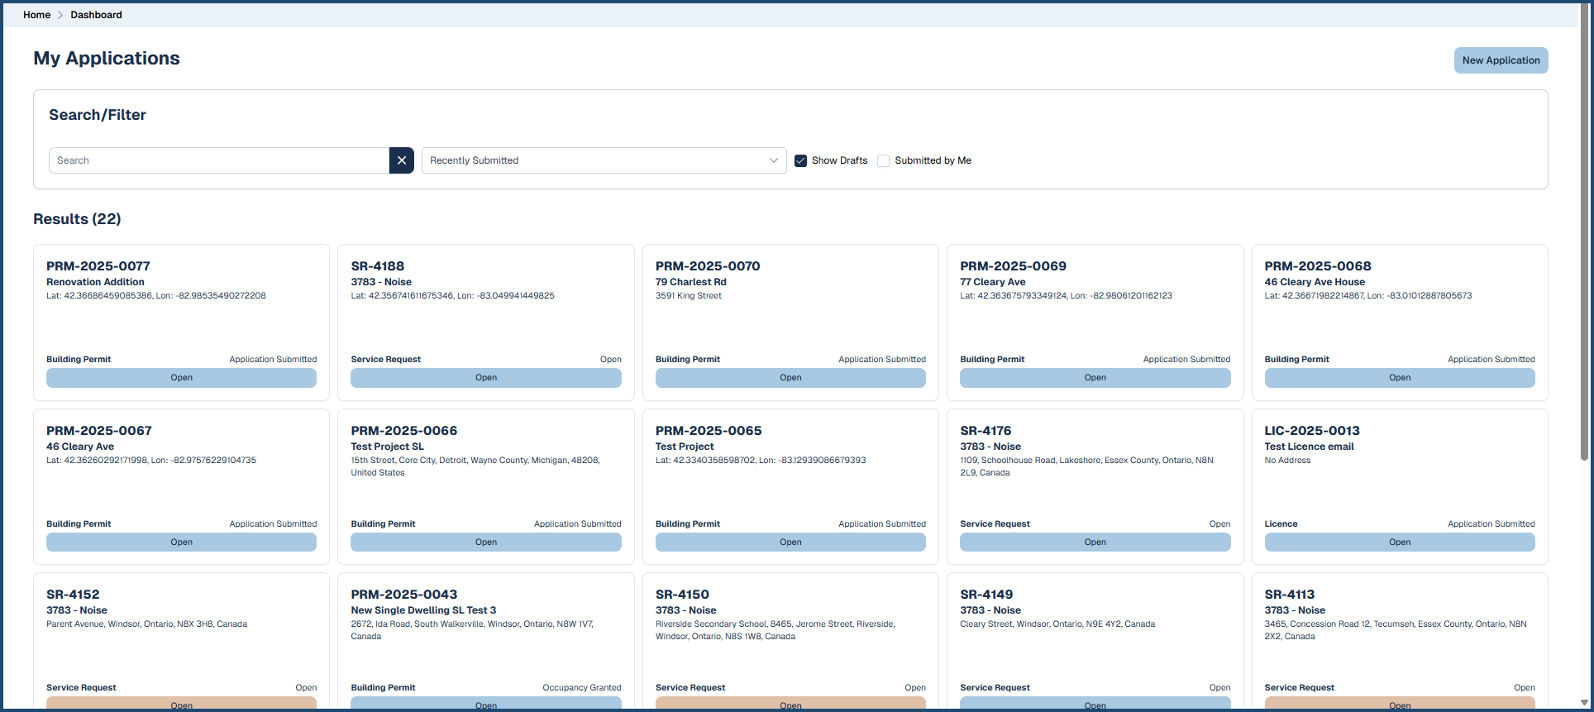1594x712 pixels.
Task: Open application PRM-2025-0077
Action: 181,378
